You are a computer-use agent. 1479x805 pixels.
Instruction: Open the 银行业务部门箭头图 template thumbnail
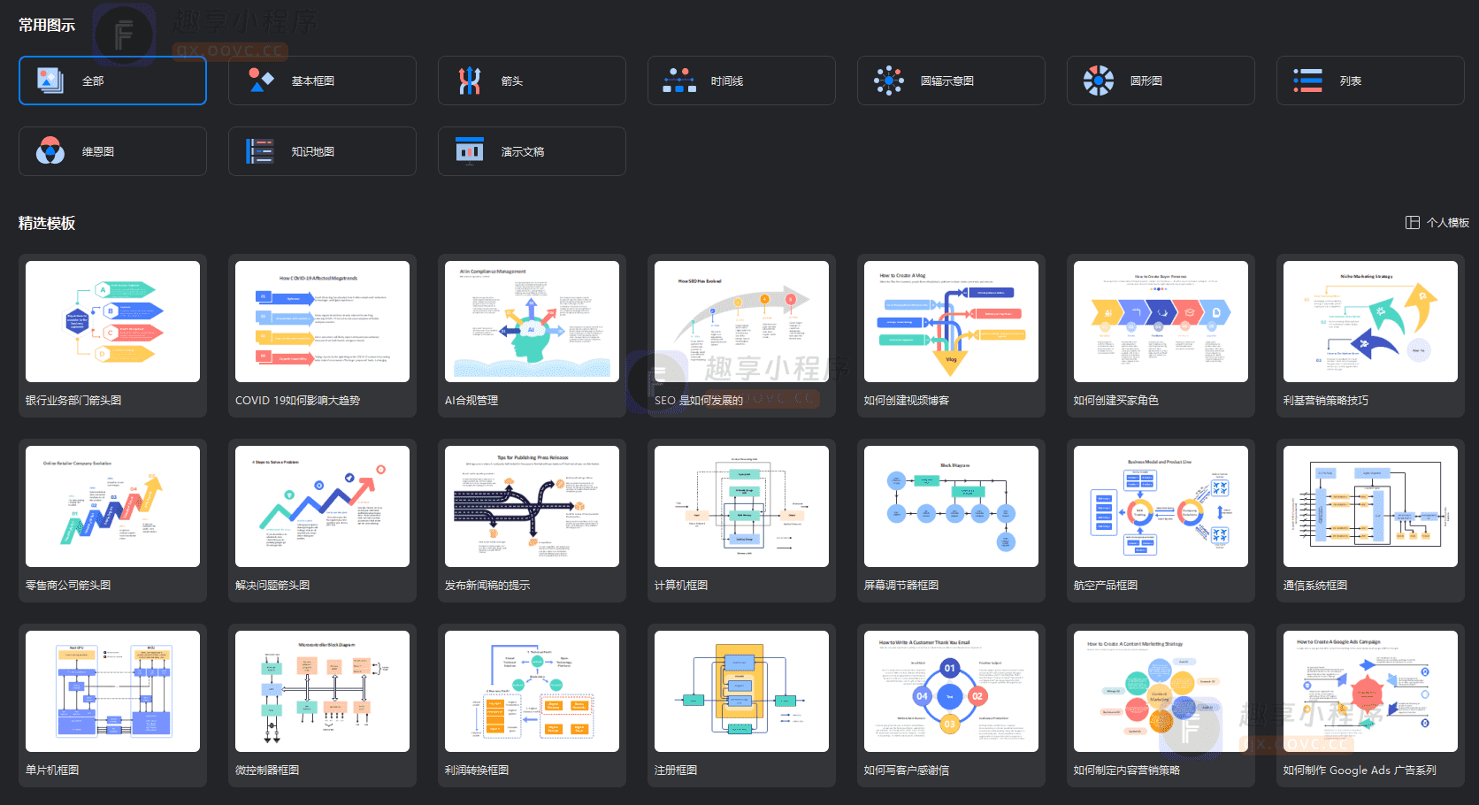[x=112, y=322]
